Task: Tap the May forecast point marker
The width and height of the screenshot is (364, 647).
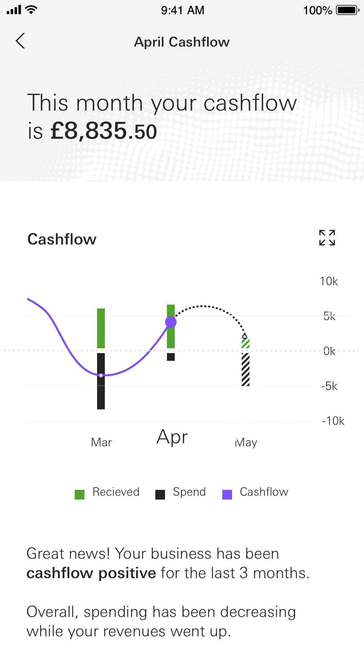Action: [245, 336]
